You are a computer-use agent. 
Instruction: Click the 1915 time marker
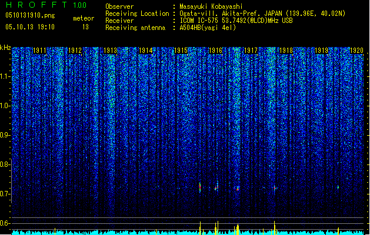click(181, 51)
